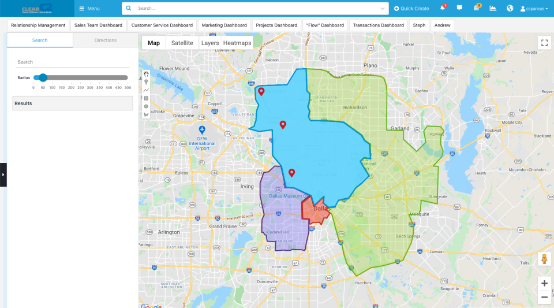This screenshot has width=554, height=308.
Task: Open the Projects Dashboard tab
Action: (x=276, y=25)
